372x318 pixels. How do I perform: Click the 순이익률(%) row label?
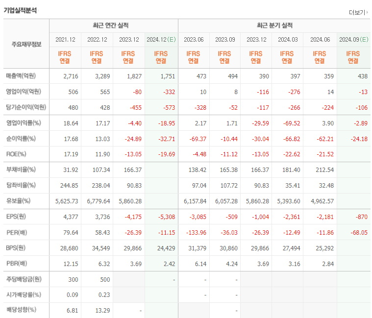(21, 139)
